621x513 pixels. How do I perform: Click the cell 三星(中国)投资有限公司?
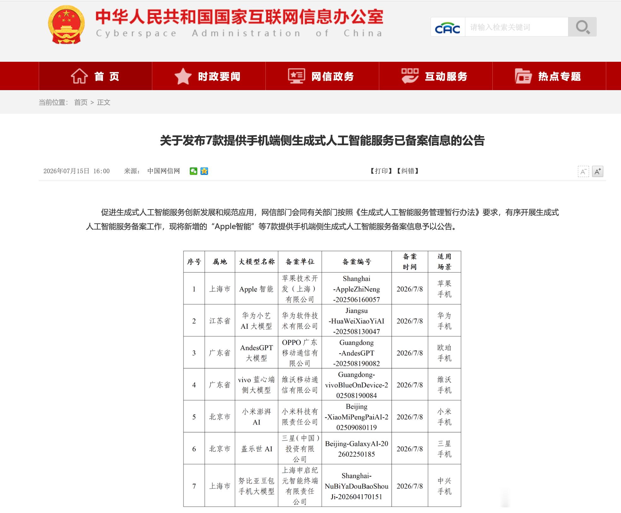[300, 449]
